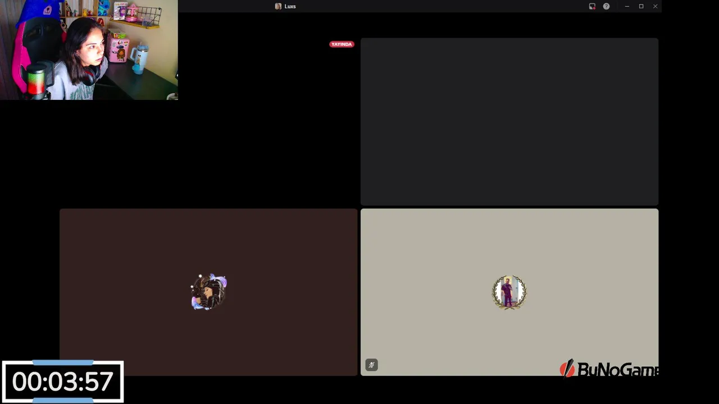Open the dark streaming video tile

coord(509,122)
